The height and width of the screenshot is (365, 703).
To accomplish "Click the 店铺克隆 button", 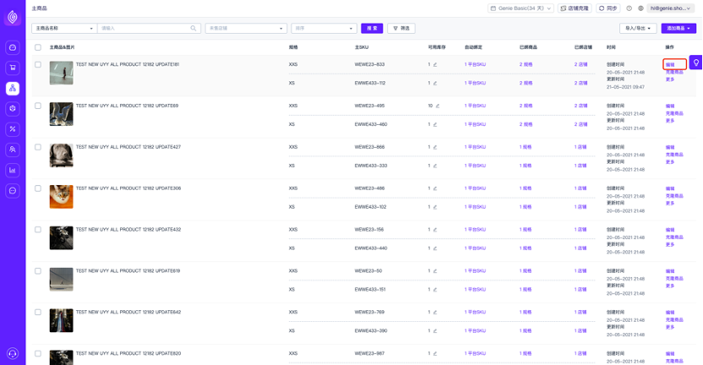I will (575, 8).
